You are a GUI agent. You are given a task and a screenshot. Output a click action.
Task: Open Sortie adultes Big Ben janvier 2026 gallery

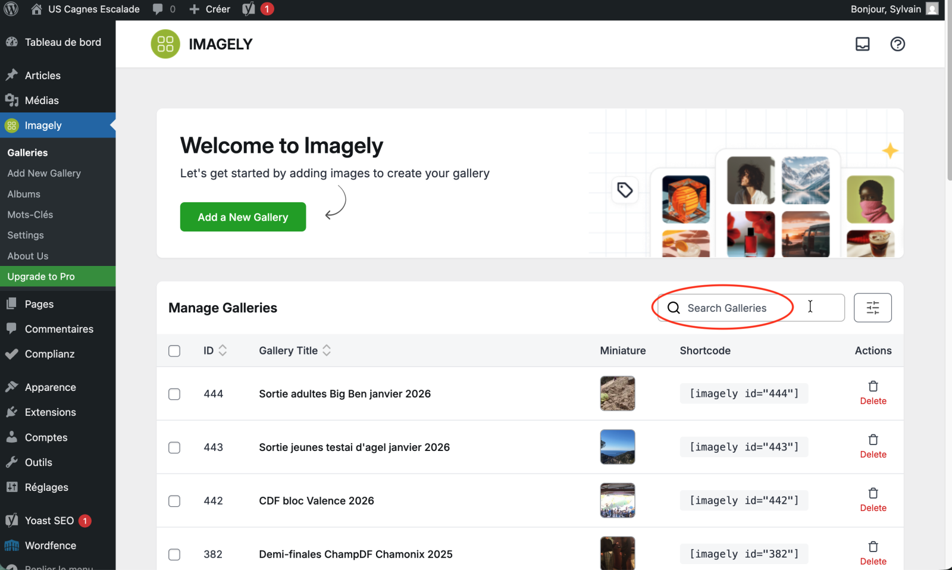tap(345, 394)
